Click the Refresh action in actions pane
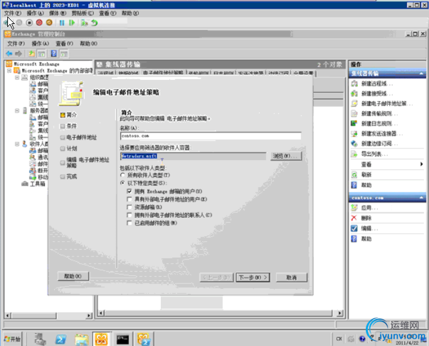This screenshot has width=429, height=346. (x=361, y=175)
